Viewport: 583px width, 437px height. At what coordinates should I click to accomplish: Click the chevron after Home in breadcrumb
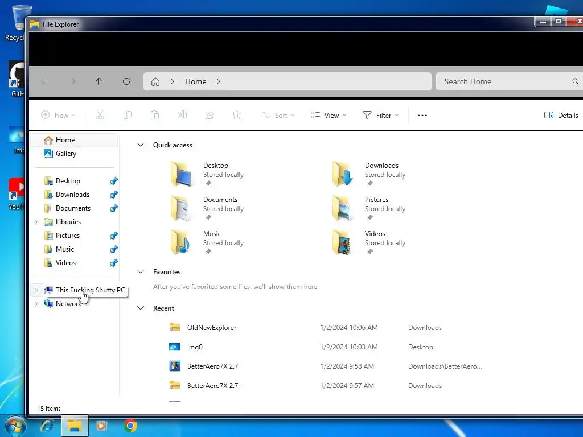pyautogui.click(x=219, y=81)
